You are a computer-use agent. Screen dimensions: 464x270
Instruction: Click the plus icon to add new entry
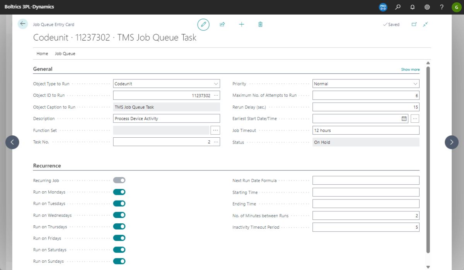coord(242,24)
